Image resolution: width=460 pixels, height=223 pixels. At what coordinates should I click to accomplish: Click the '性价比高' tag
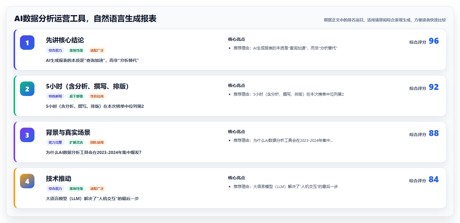(x=97, y=97)
